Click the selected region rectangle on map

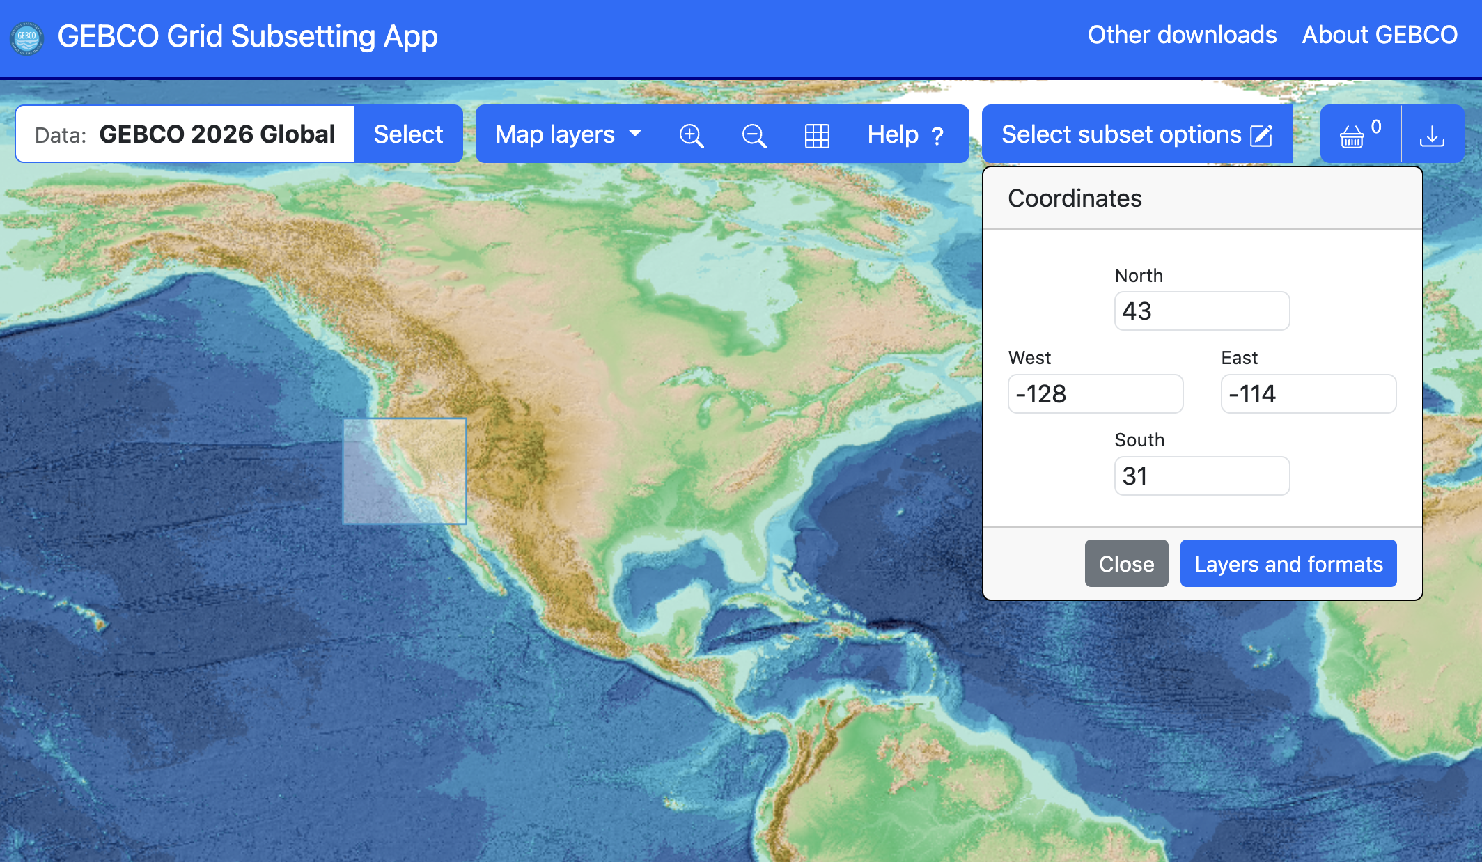tap(405, 471)
